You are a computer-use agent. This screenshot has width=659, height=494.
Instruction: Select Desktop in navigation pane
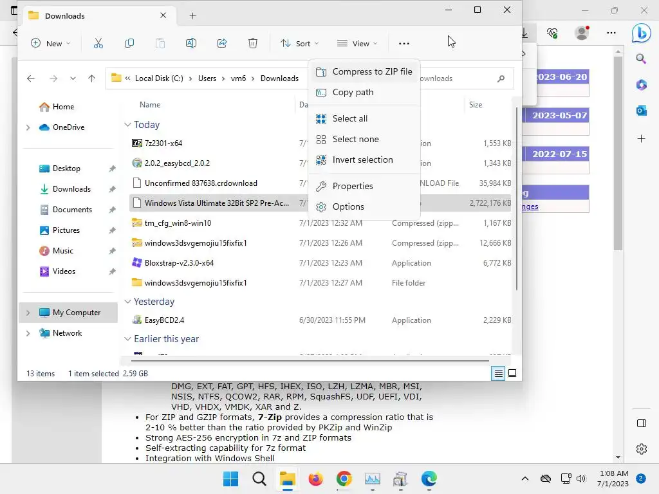tap(67, 169)
